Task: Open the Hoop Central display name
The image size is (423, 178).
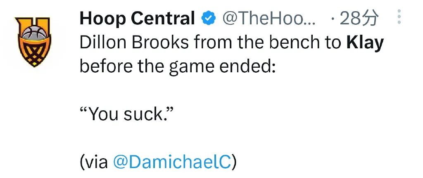Action: click(137, 19)
